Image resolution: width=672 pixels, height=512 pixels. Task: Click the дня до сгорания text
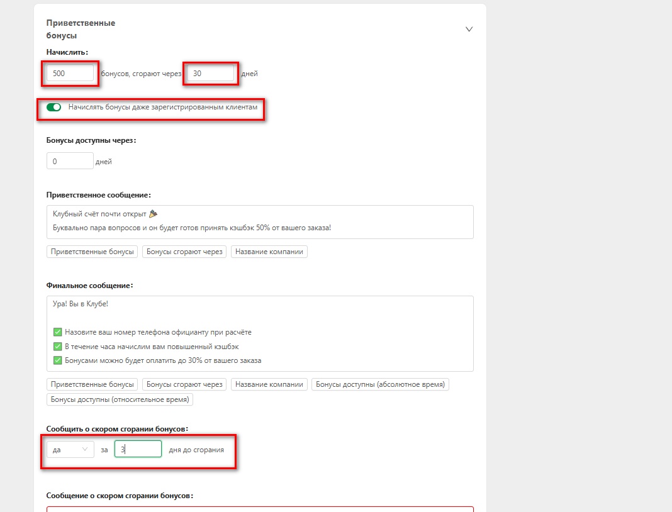click(x=196, y=450)
